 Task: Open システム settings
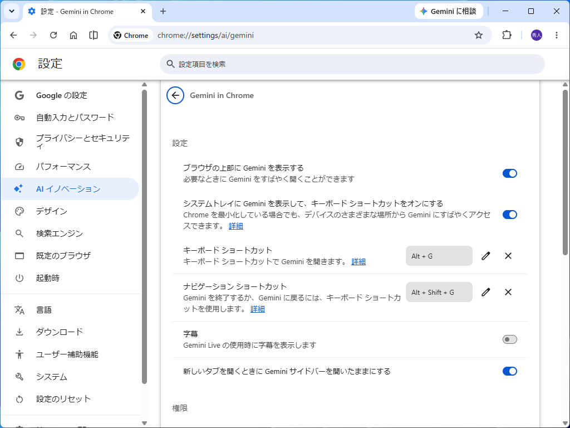coord(70,377)
